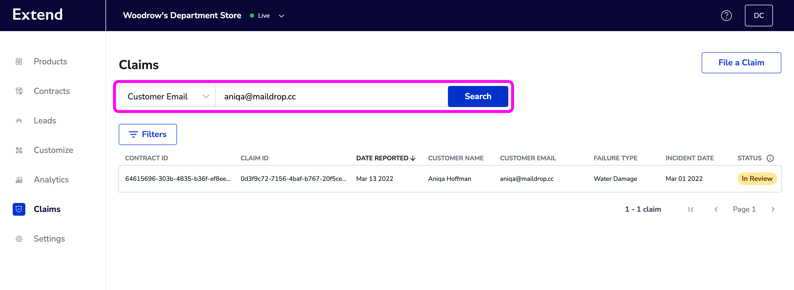Click the Water Damage failure type cell

[x=615, y=179]
